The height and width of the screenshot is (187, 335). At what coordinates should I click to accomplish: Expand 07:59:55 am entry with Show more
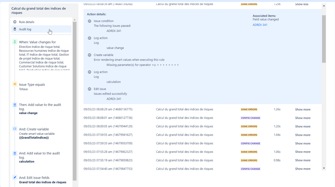[x=303, y=135]
